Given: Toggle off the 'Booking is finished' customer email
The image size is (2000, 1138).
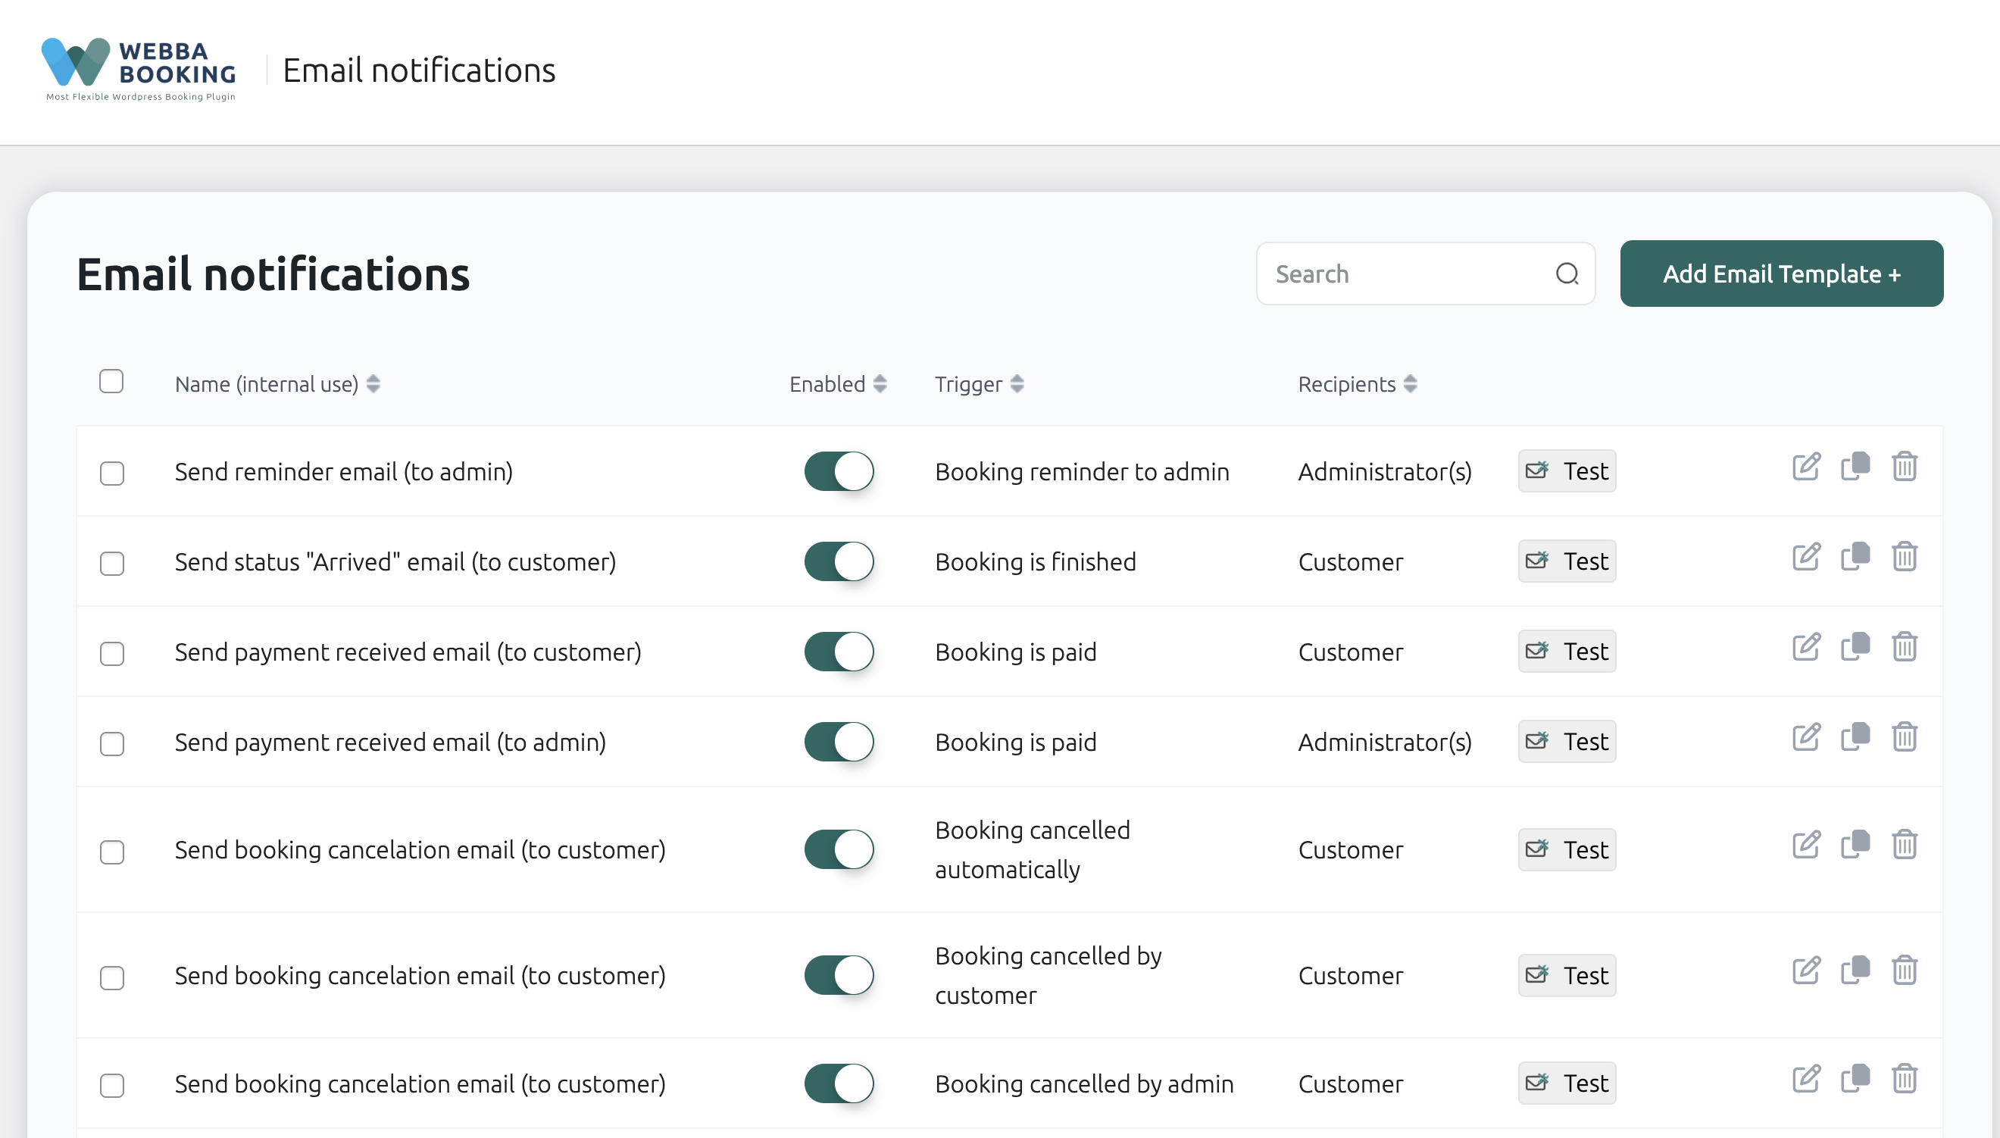Looking at the screenshot, I should (839, 561).
